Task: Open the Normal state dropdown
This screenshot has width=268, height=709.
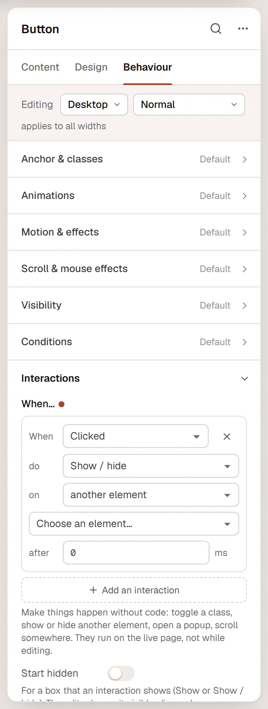Action: (x=189, y=105)
